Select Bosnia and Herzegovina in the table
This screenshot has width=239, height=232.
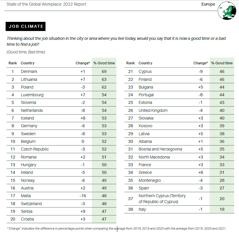pyautogui.click(x=160, y=149)
